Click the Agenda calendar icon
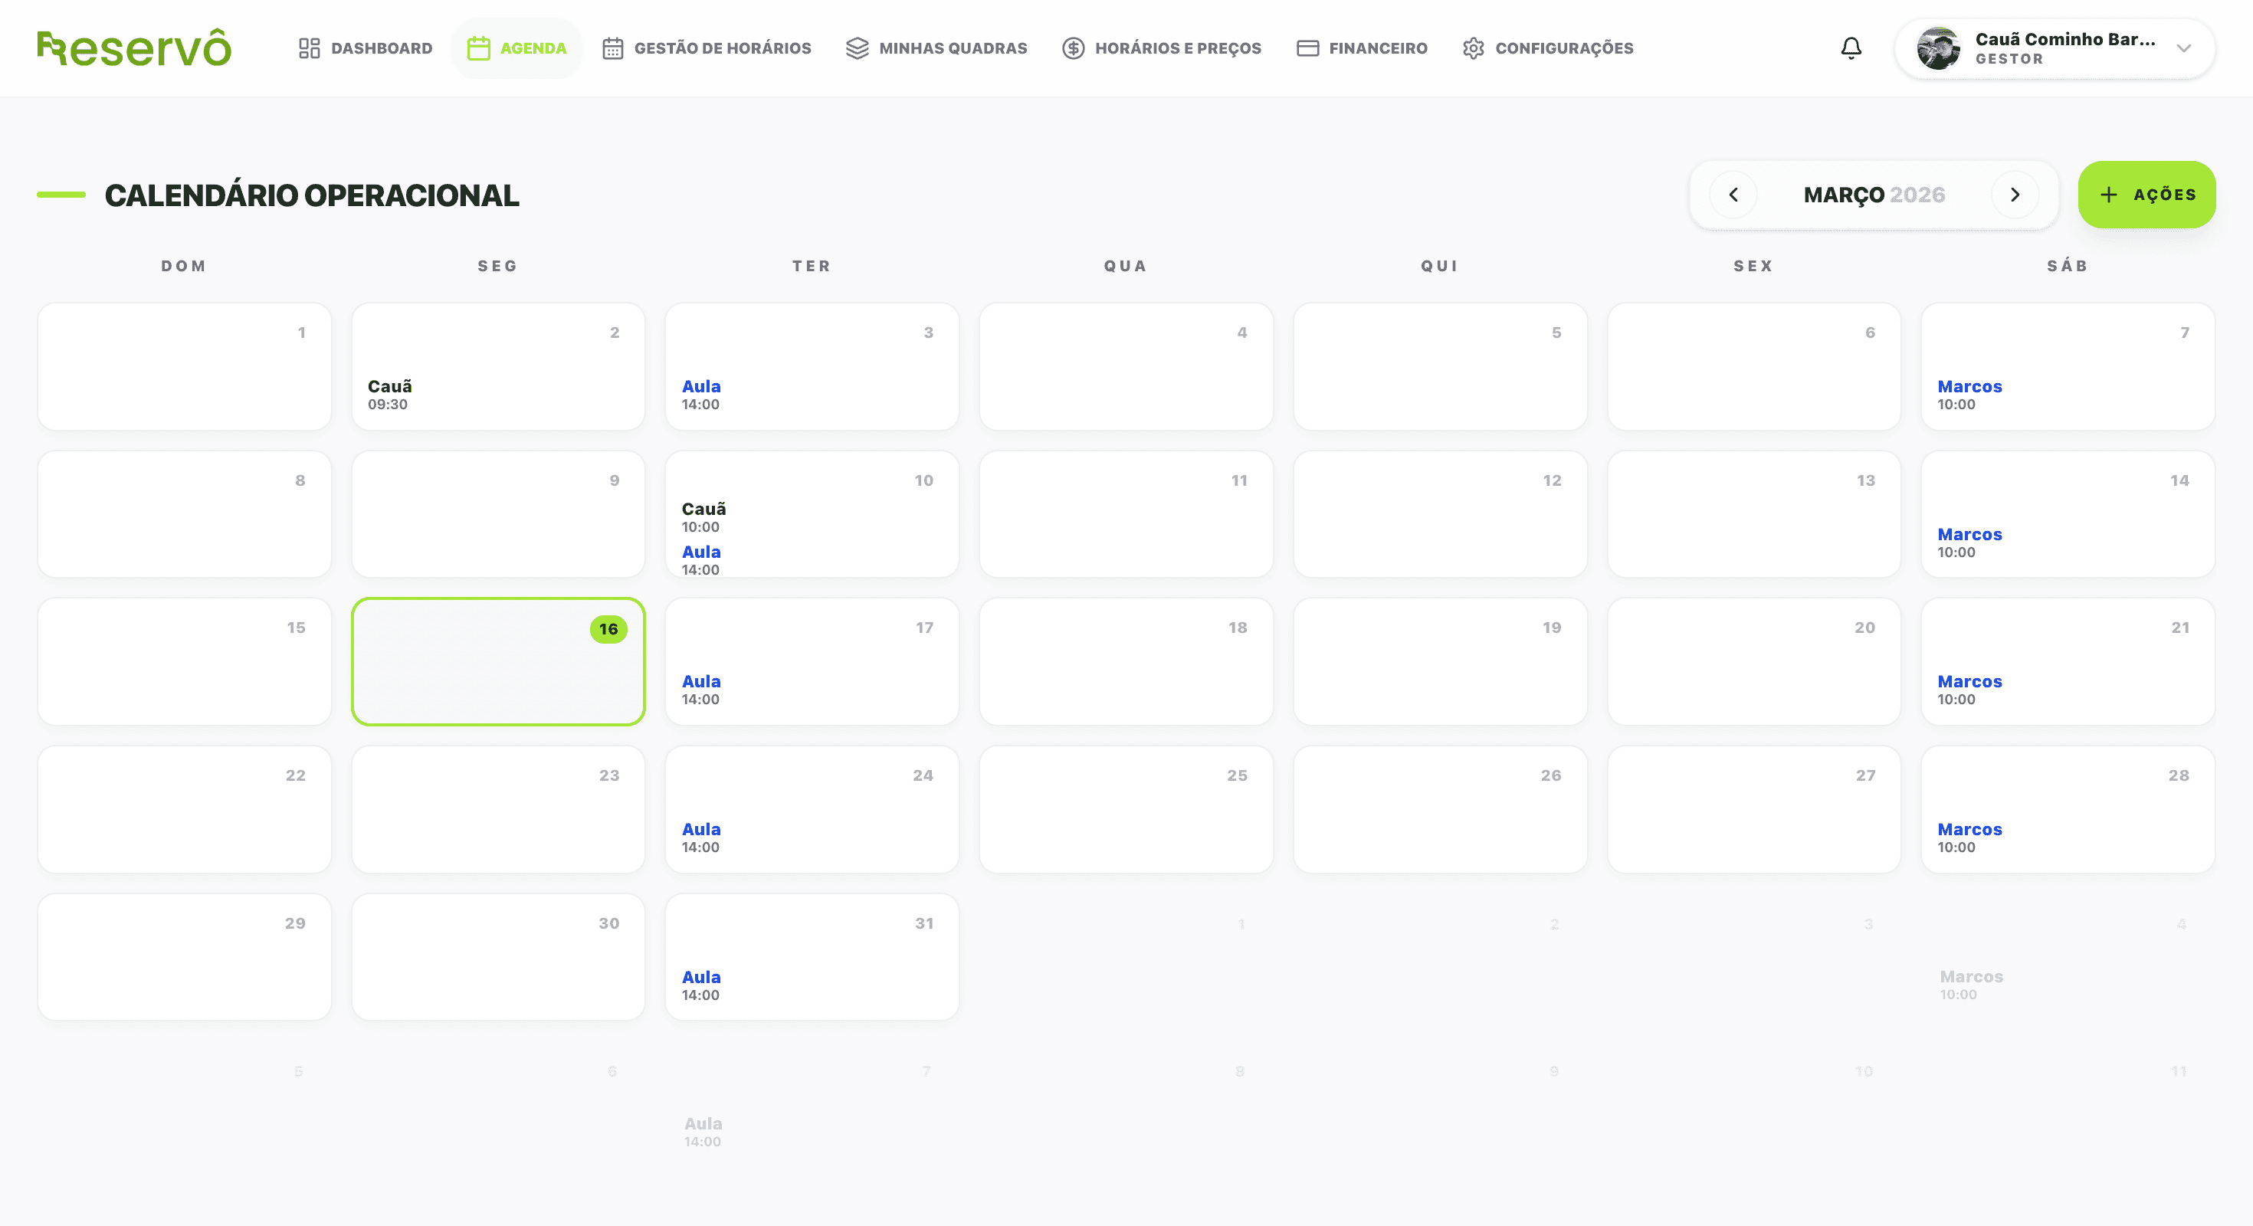 (478, 48)
